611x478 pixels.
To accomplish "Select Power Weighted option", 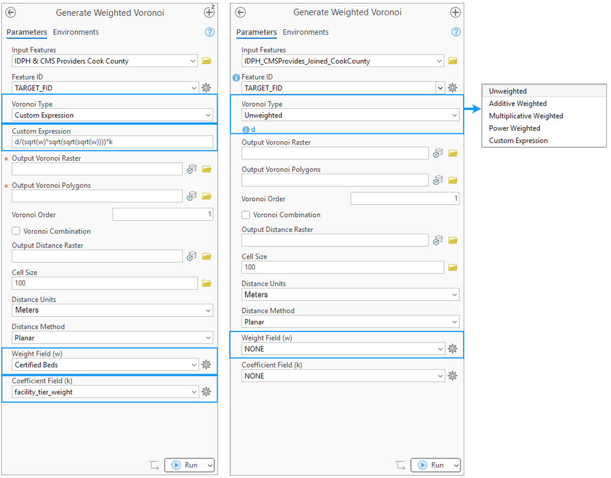I will (544, 128).
